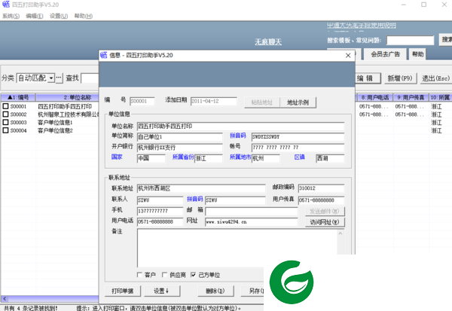Close the 信息 dialog
Screen dimensions: 452x311
point(348,55)
